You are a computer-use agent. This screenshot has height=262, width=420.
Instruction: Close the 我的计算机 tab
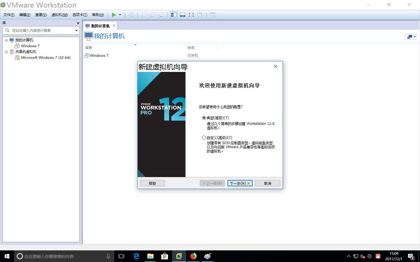(x=114, y=26)
